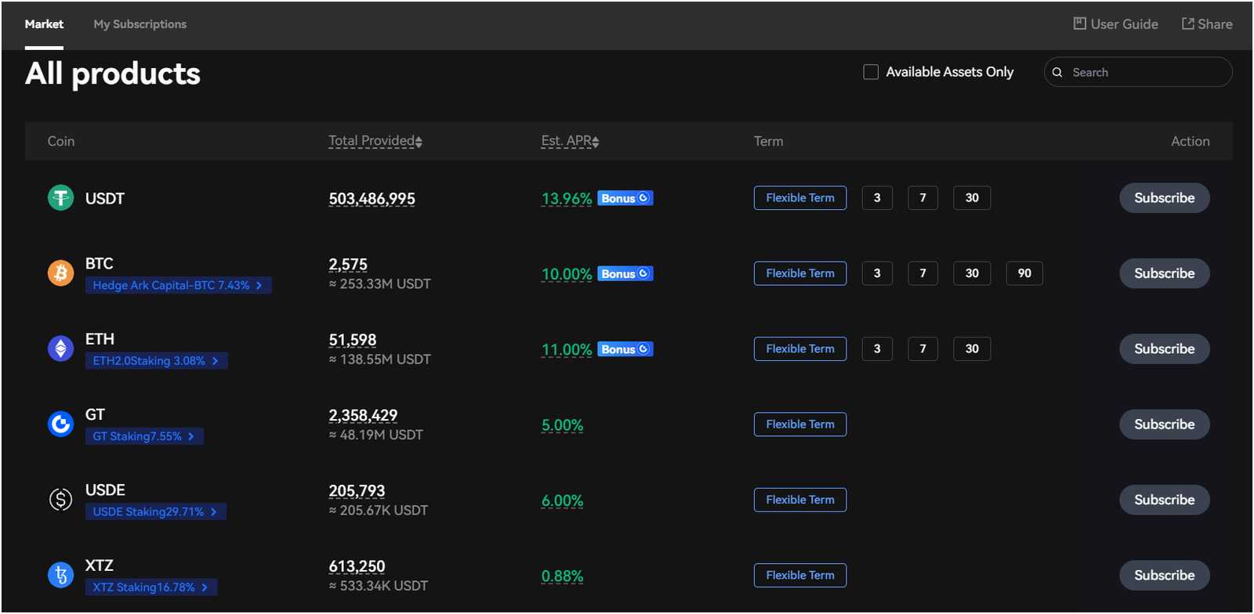Click the Share export icon

tap(1188, 23)
